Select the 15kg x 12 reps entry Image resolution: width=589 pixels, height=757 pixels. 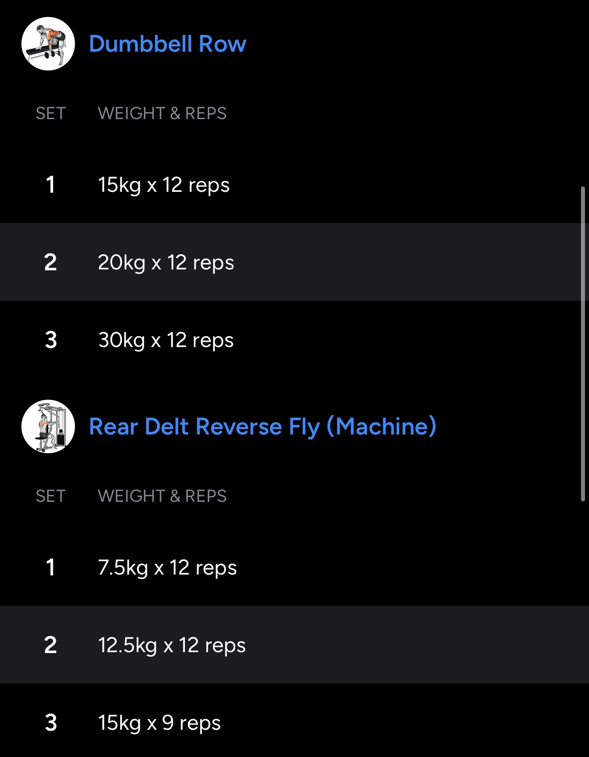[164, 185]
